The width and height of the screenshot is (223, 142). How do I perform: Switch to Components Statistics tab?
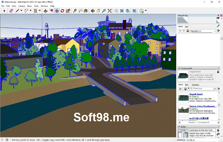[195, 85]
